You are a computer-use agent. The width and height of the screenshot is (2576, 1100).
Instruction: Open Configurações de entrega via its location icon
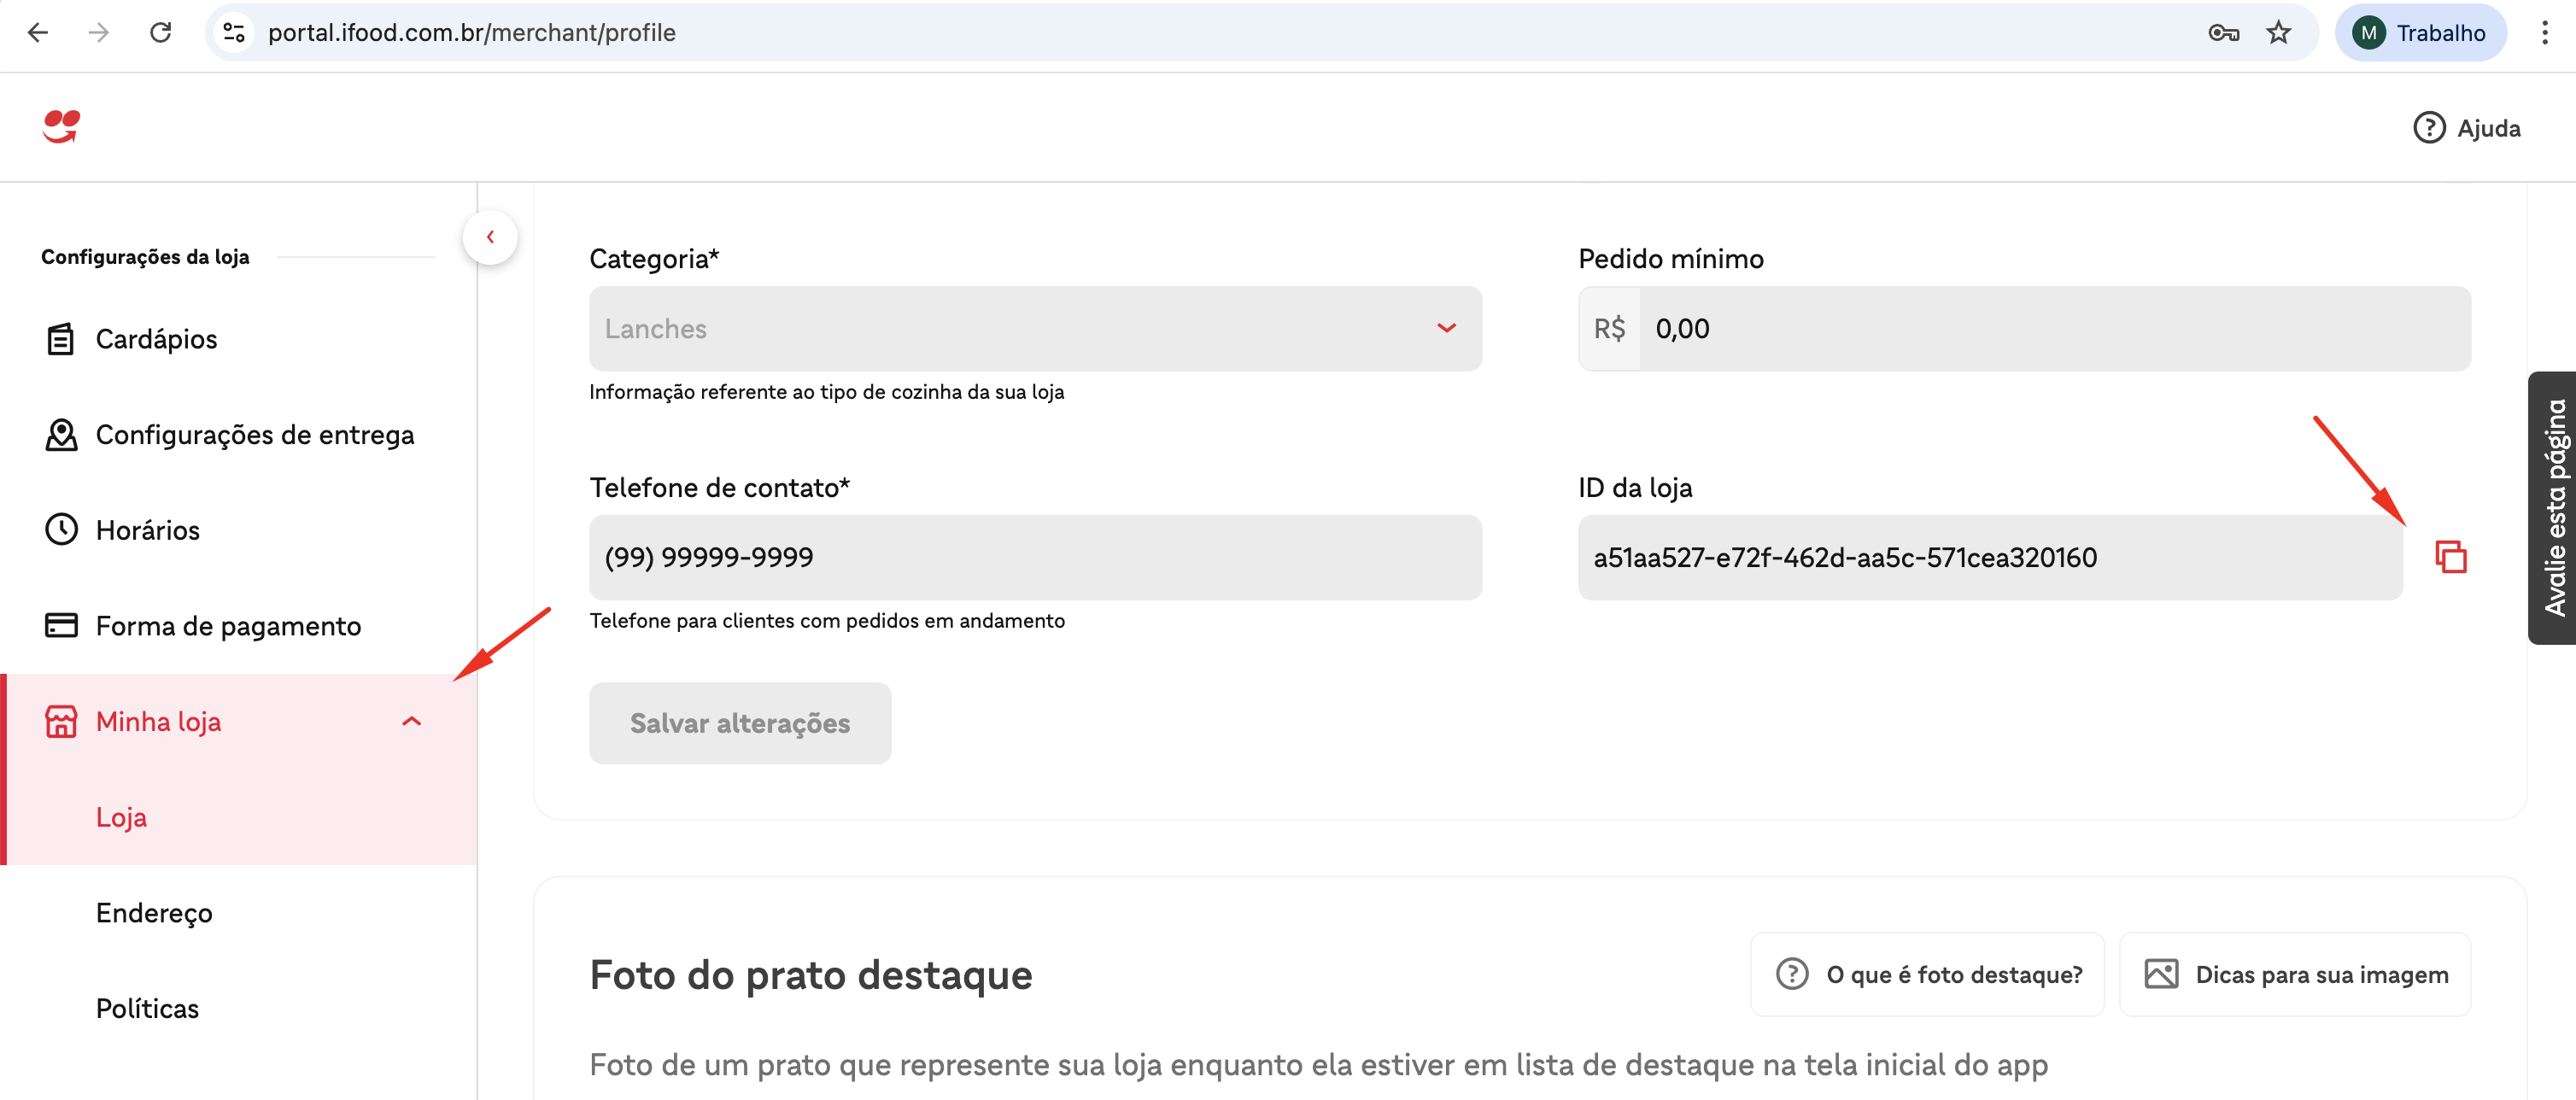point(61,435)
